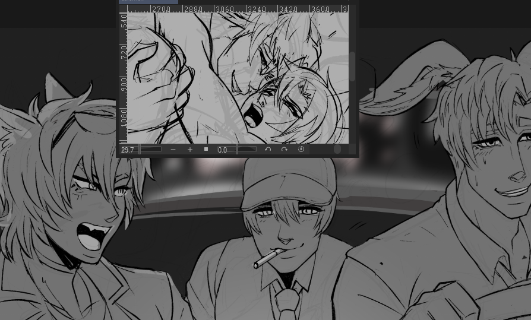Reset canvas rotation with the circular icon
This screenshot has width=531, height=320.
301,150
